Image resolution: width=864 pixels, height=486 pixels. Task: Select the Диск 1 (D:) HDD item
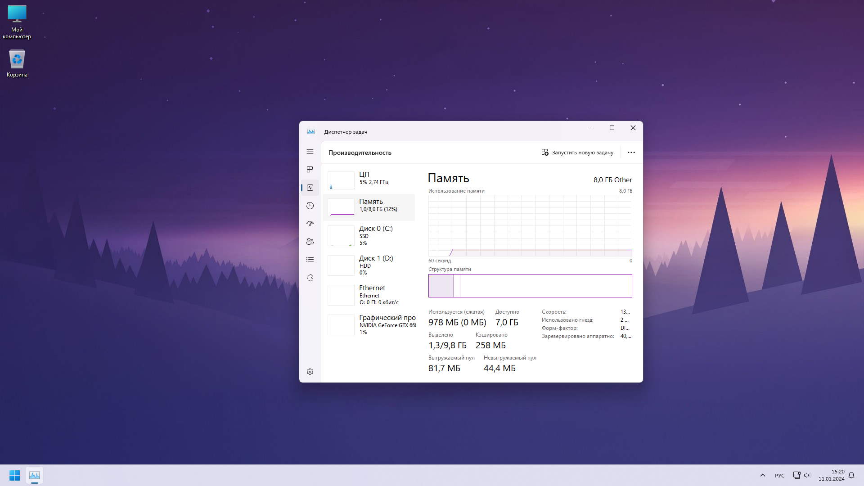369,265
